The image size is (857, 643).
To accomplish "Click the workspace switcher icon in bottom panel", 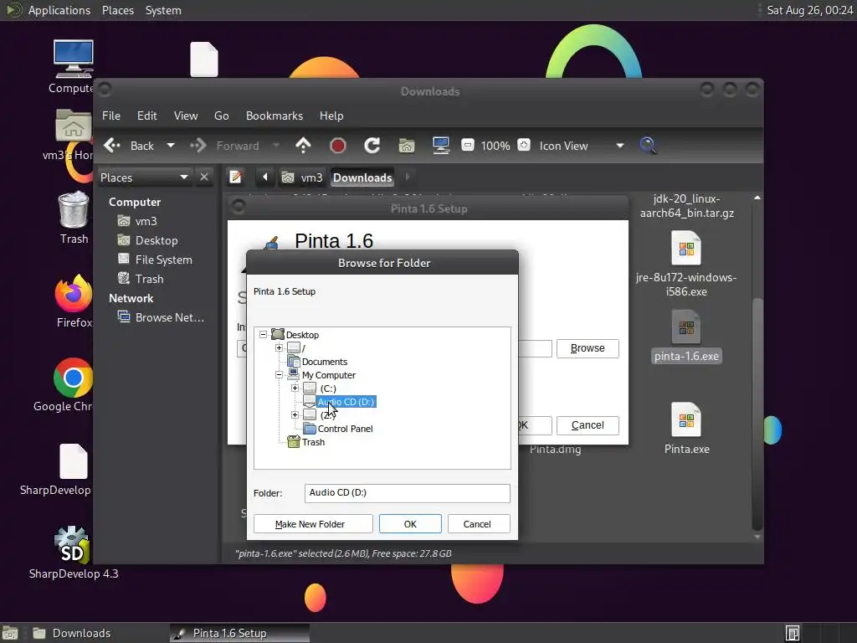I will (x=793, y=633).
